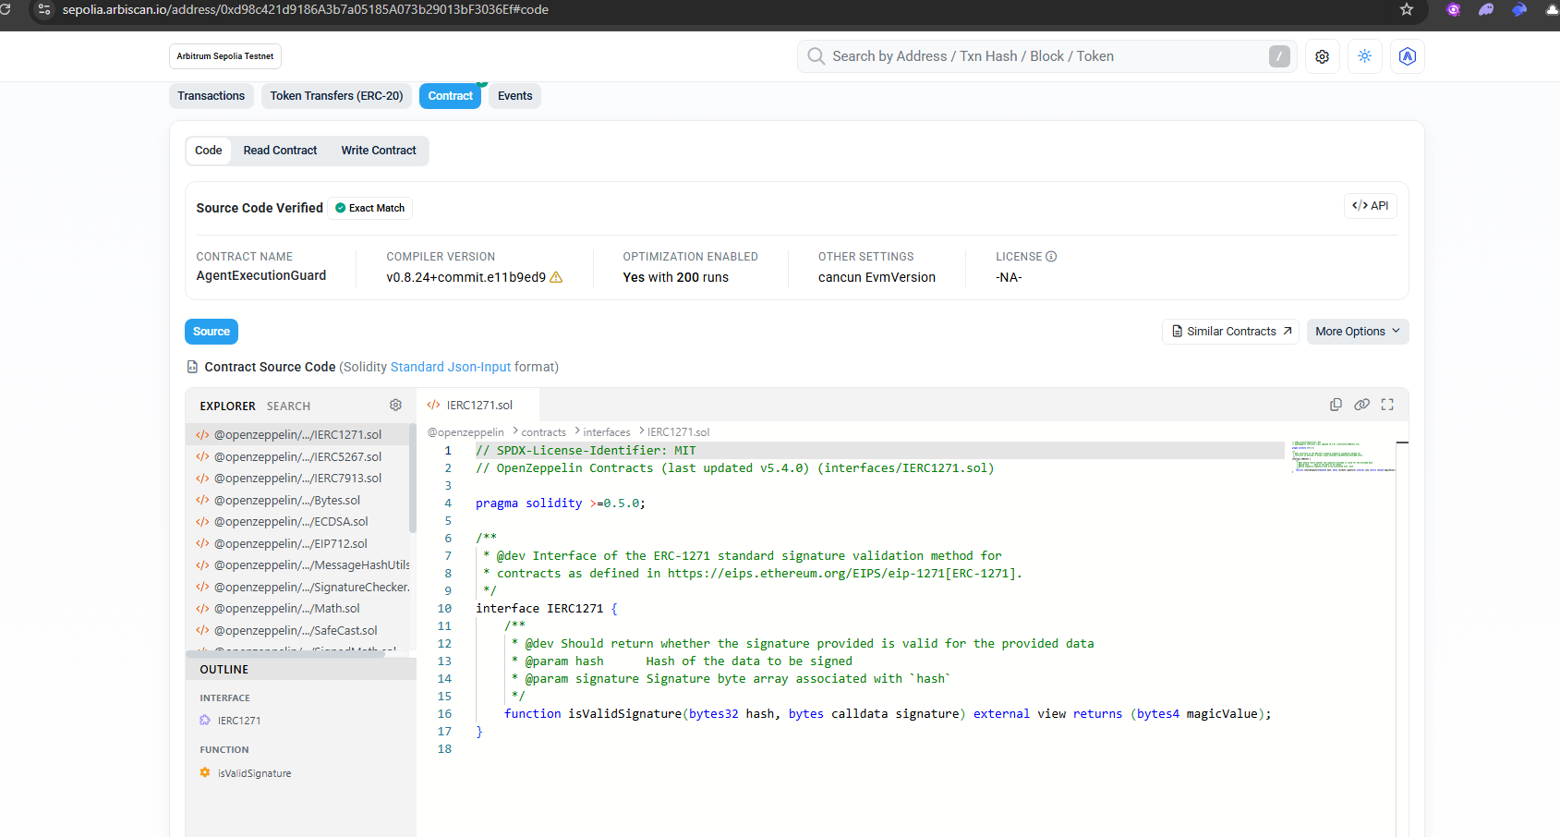Switch to the EXPLORER panel tab
The width and height of the screenshot is (1560, 837).
coord(228,406)
